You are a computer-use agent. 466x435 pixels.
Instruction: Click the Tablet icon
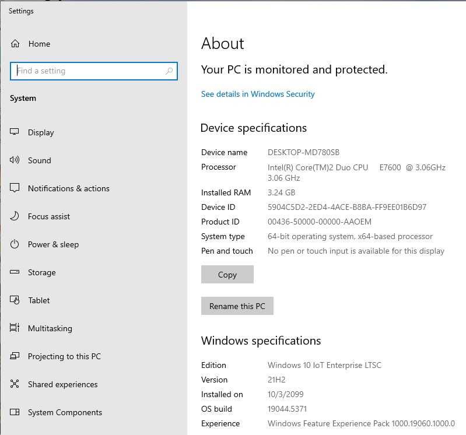pos(15,300)
